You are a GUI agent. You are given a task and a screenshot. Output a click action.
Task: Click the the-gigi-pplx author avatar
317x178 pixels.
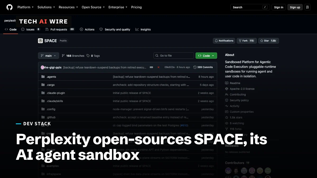pos(42,67)
